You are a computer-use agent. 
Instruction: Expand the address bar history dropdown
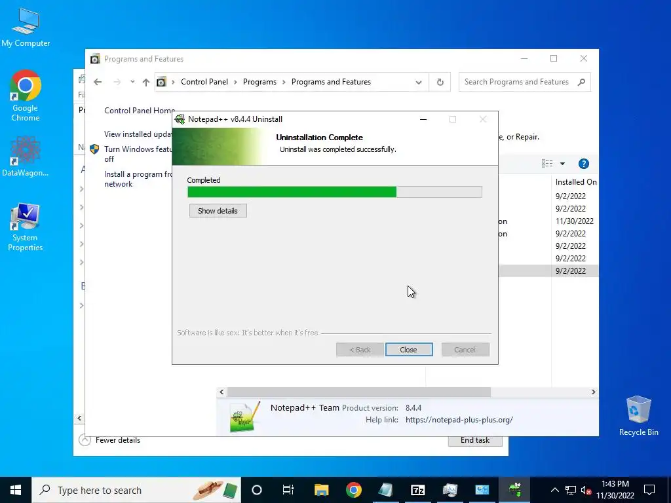point(419,82)
